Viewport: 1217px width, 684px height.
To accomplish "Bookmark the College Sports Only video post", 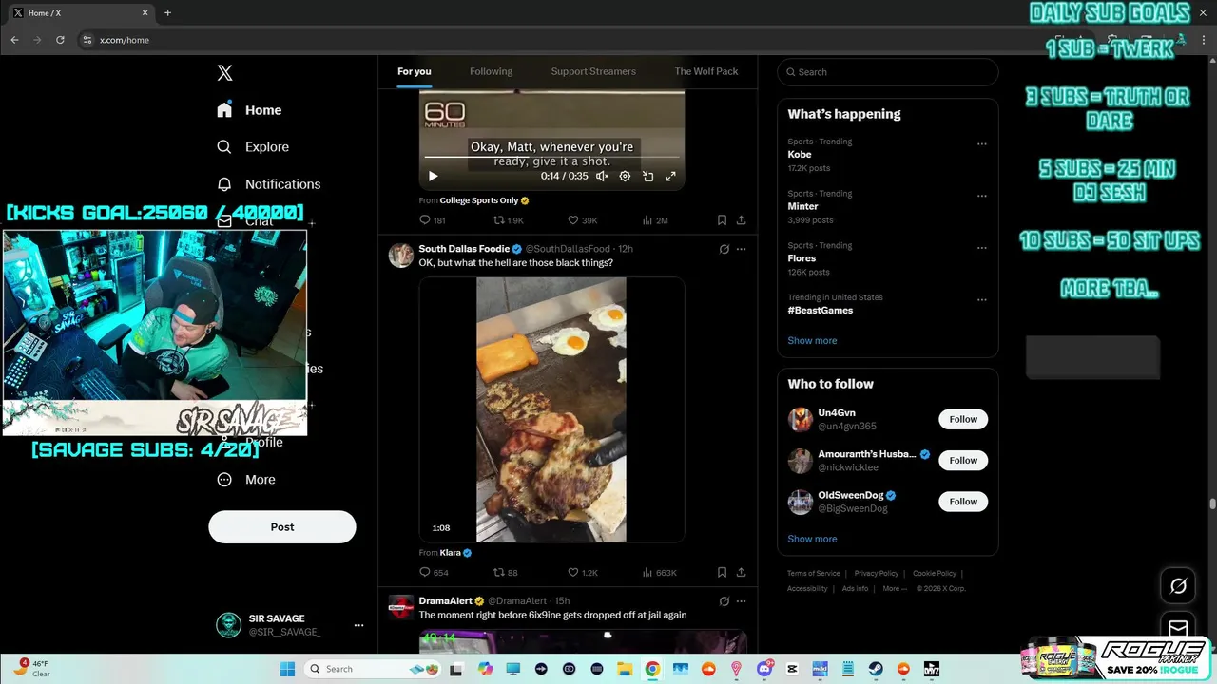I will click(722, 220).
